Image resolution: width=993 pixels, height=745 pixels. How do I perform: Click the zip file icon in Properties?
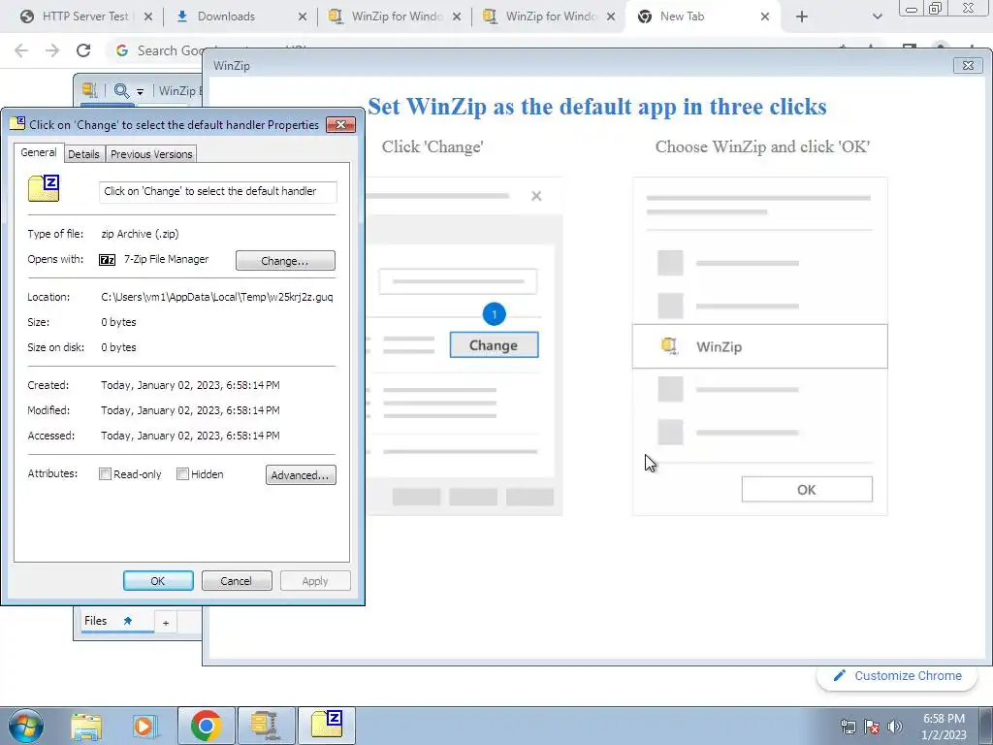click(44, 188)
